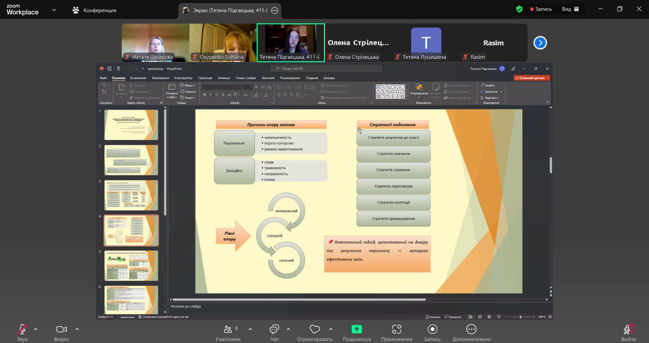Unmute microphone with the Звук icon

(x=22, y=329)
